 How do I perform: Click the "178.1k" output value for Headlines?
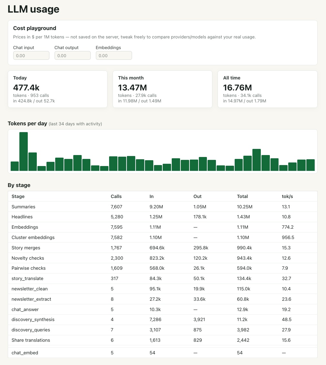coord(200,217)
